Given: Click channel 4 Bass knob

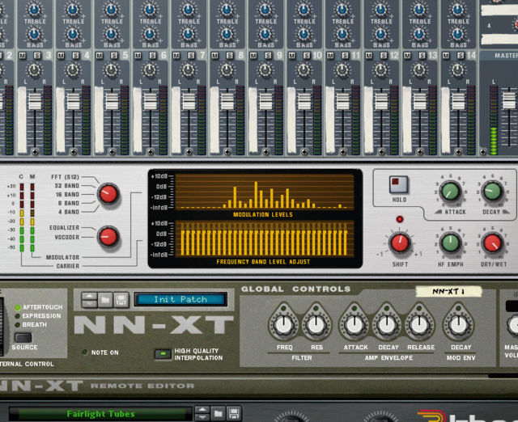Looking at the screenshot, I should (73, 34).
